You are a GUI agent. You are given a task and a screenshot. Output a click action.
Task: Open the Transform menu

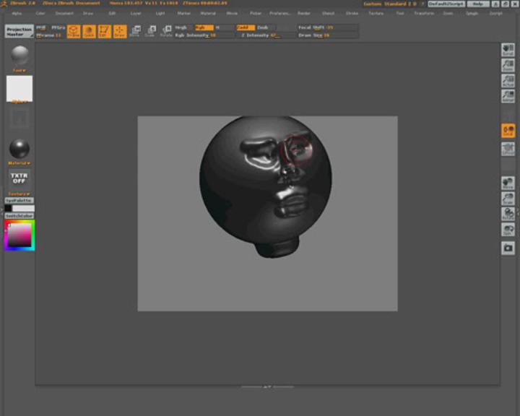pyautogui.click(x=424, y=13)
